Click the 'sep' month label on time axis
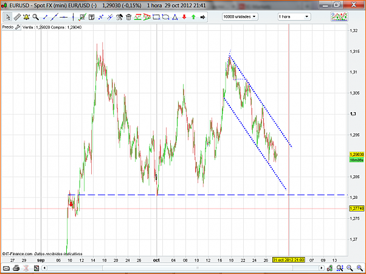Viewport: 366px width, 274px height. pyautogui.click(x=41, y=260)
